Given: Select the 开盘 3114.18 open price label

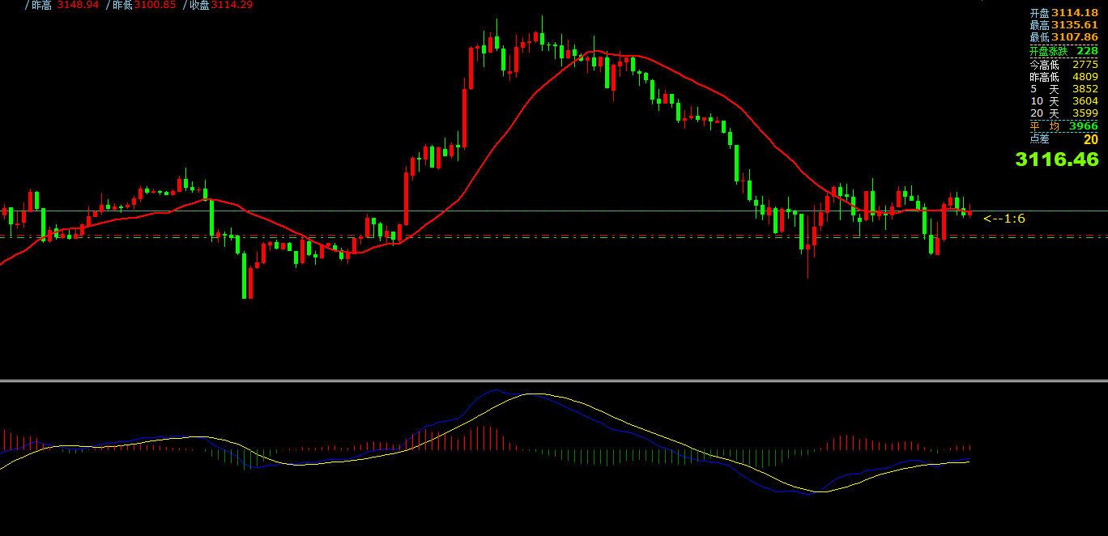Looking at the screenshot, I should tap(1063, 13).
